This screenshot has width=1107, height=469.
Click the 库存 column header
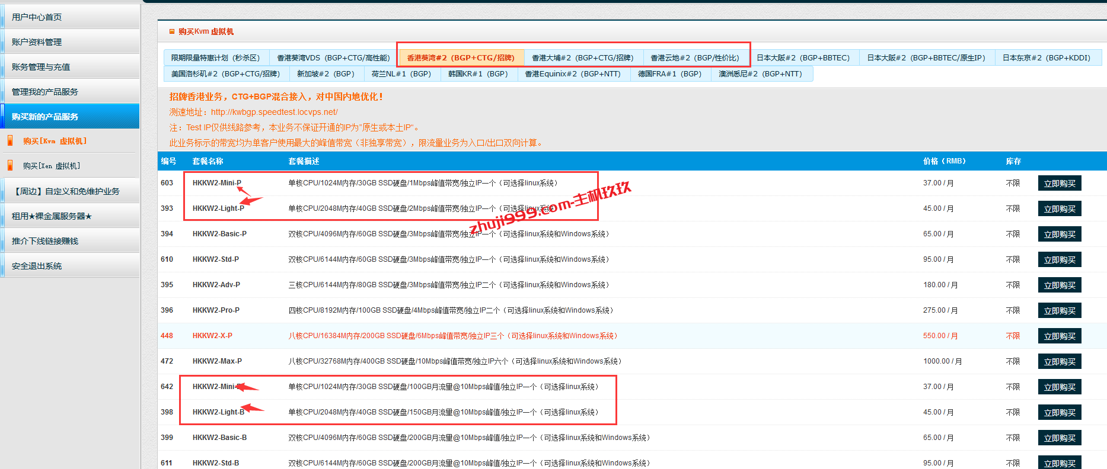click(1013, 161)
